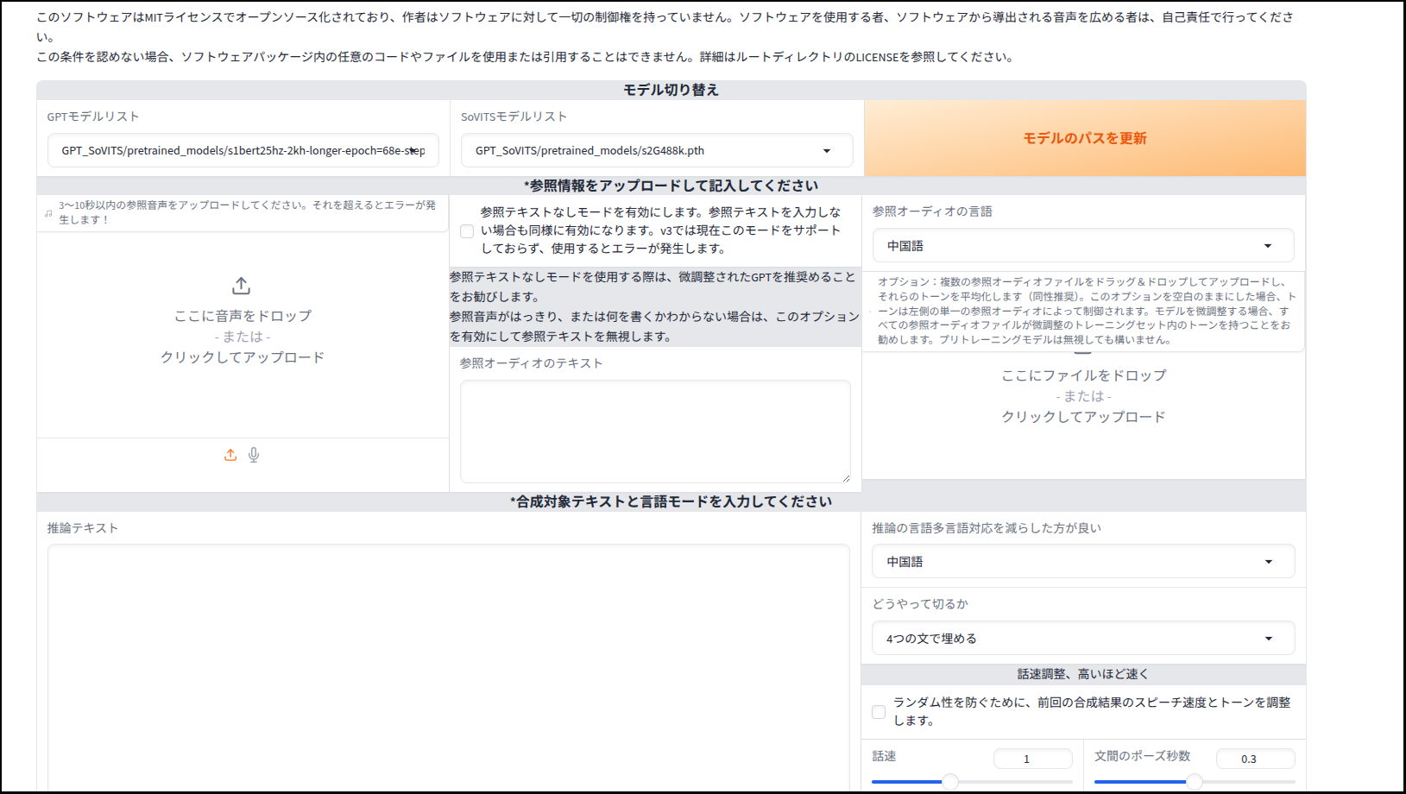Open the 参照オーディオの言語 dropdown

[x=1082, y=246]
